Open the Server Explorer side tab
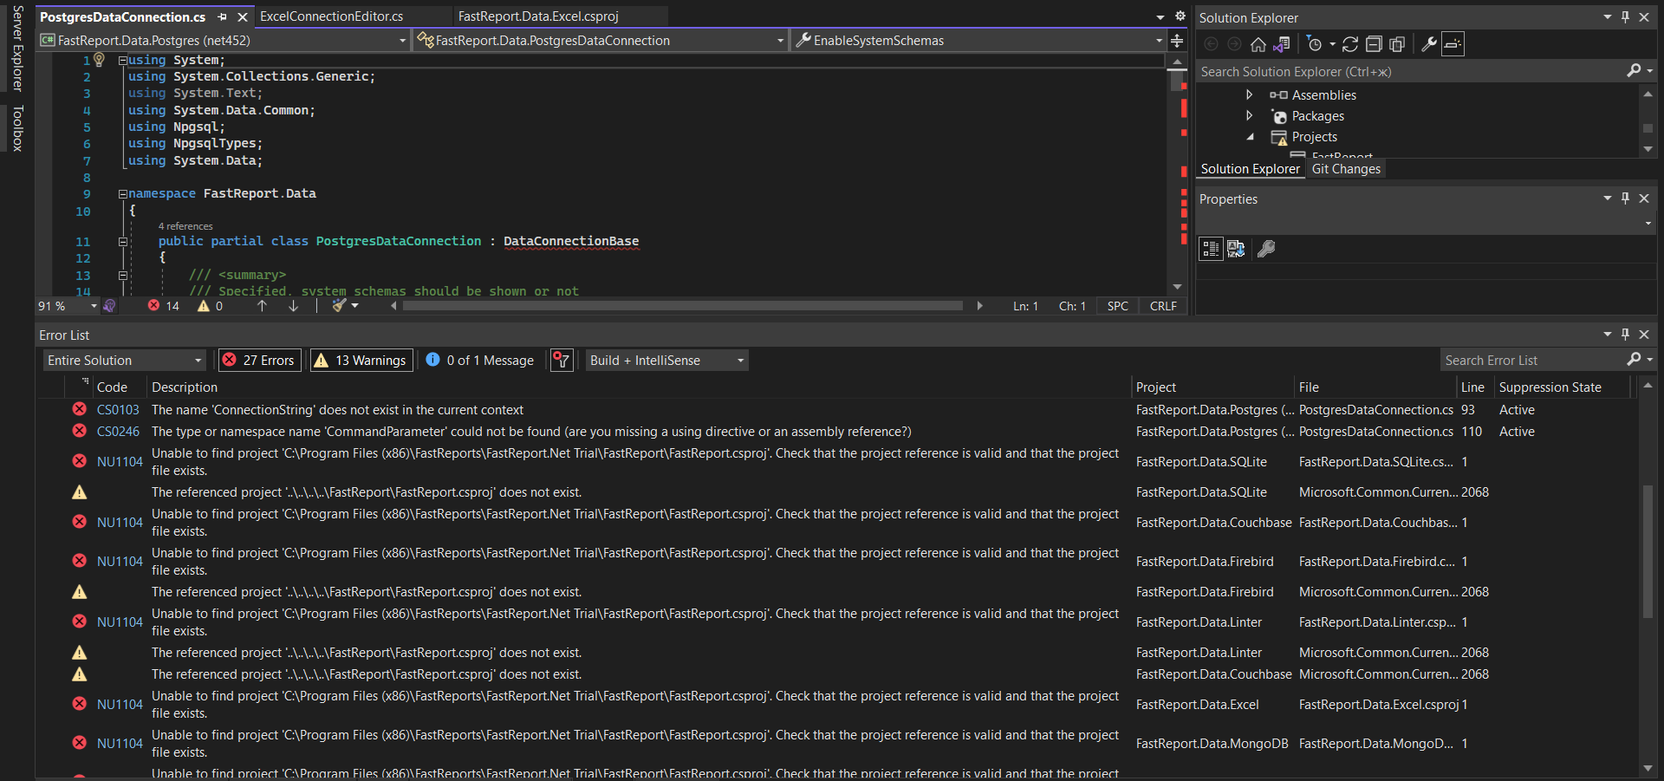The height and width of the screenshot is (781, 1664). pos(17,48)
